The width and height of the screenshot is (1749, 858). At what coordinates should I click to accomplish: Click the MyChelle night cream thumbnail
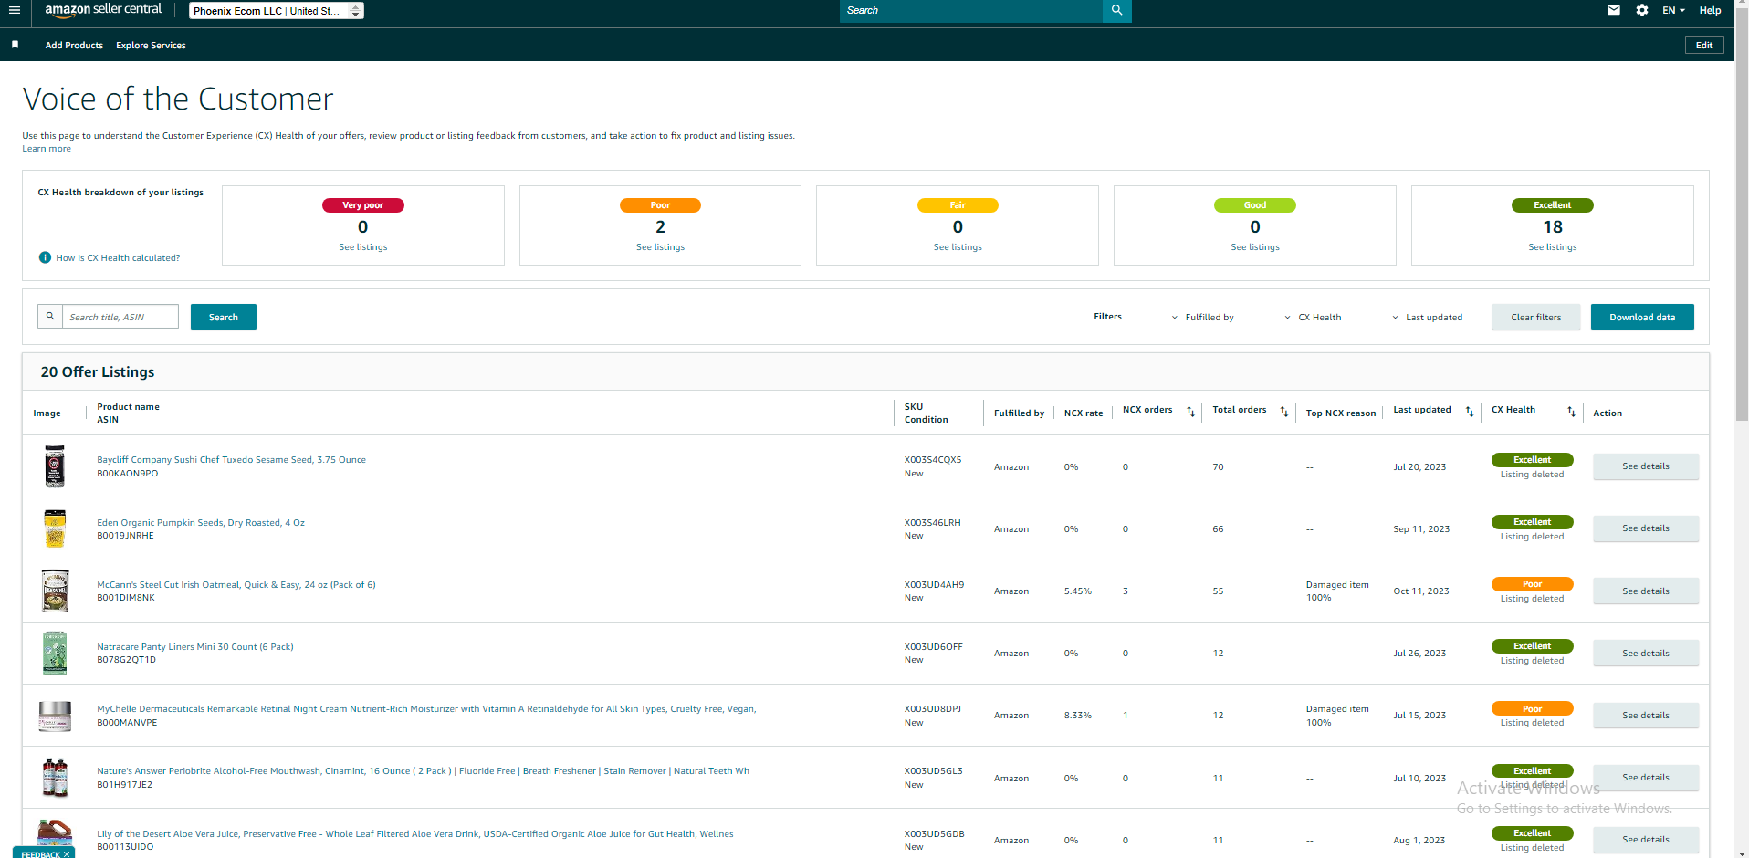pyautogui.click(x=55, y=716)
